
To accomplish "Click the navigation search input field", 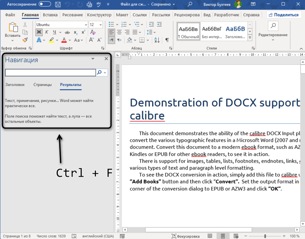I will point(50,73).
